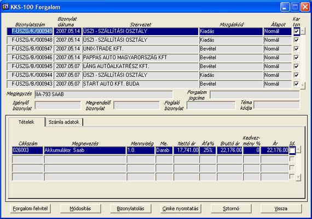Click the Vissza button

[x=281, y=209]
